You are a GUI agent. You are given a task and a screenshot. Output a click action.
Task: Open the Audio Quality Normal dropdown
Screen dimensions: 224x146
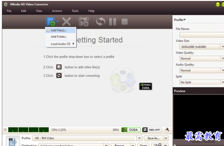click(202, 70)
